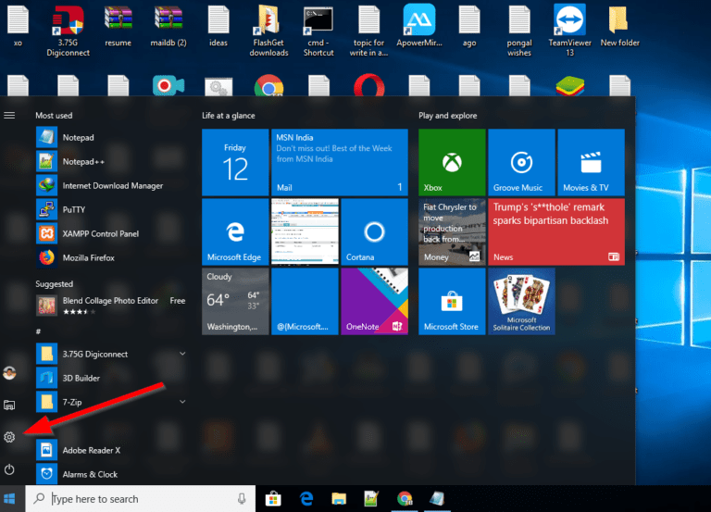Image resolution: width=711 pixels, height=512 pixels.
Task: Open Microsoft Solitaire Collection tile
Action: pos(521,301)
